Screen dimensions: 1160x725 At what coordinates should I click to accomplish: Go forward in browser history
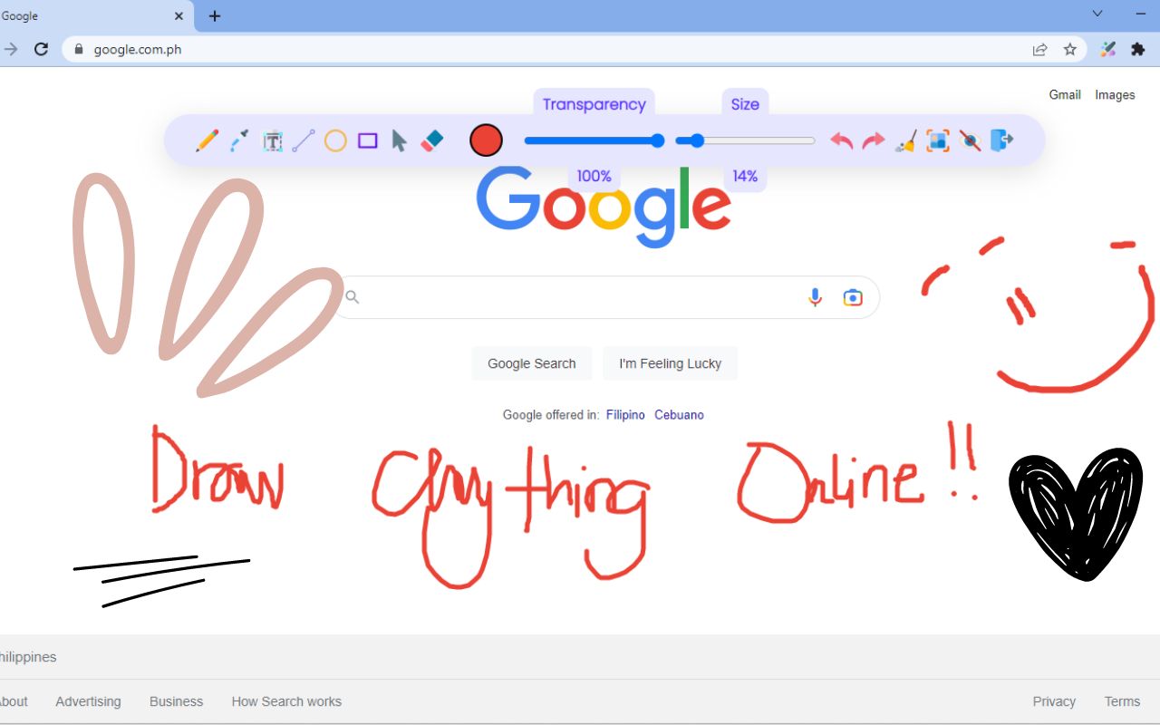(x=11, y=49)
